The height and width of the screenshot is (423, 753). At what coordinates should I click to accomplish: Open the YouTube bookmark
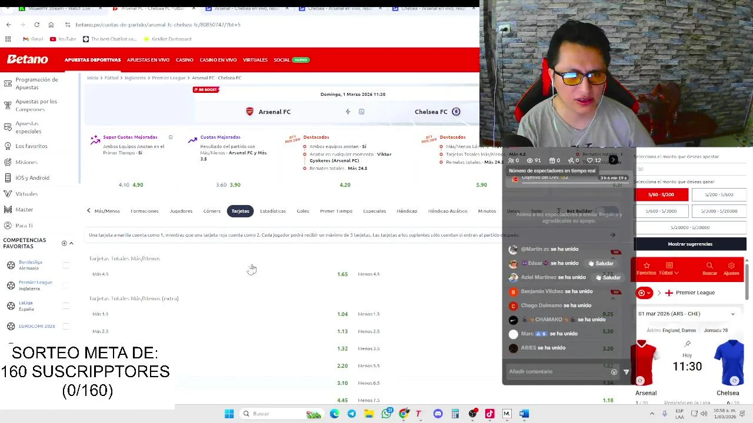tap(63, 39)
